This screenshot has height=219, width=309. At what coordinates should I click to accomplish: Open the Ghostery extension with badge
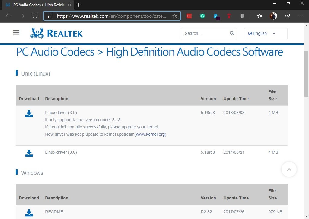pyautogui.click(x=216, y=17)
